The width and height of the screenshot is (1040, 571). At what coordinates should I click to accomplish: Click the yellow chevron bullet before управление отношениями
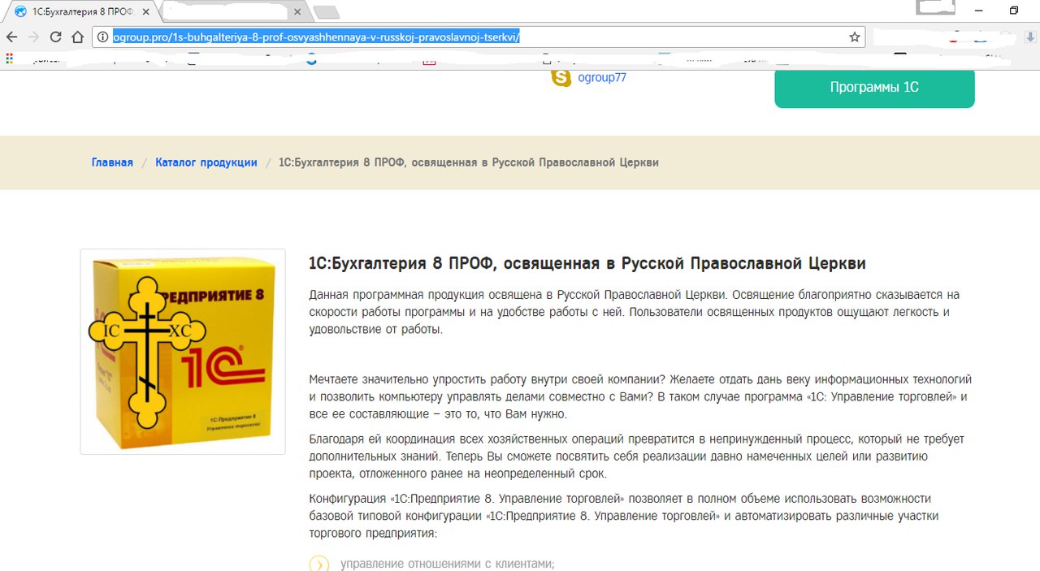(318, 565)
